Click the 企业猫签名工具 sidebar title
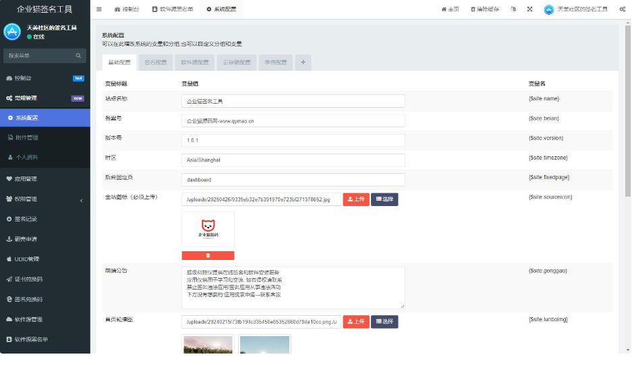The width and height of the screenshot is (634, 365). 45,9
